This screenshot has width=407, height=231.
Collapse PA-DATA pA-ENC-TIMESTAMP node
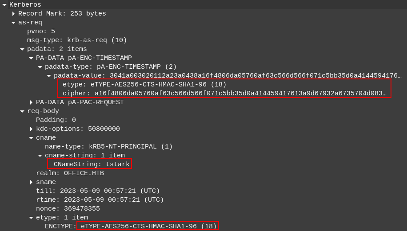click(x=31, y=58)
